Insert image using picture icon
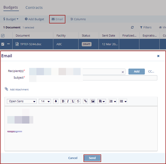166x164 pixels. pos(93,101)
